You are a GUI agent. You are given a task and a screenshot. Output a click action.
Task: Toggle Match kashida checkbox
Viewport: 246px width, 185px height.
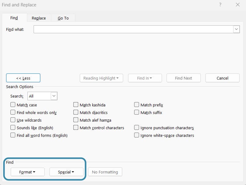(x=76, y=105)
